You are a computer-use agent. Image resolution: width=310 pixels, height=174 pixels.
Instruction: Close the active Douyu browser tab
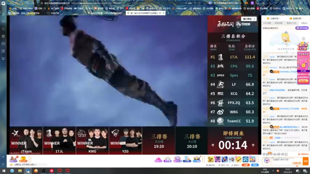tap(164, 13)
